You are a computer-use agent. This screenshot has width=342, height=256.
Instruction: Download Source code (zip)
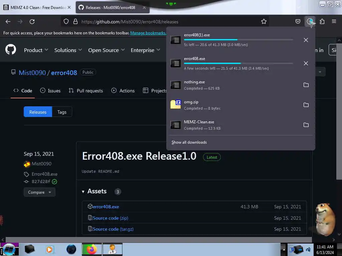click(x=110, y=218)
